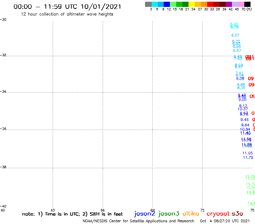The image size is (255, 224).
Task: Select the cryosat satellite legend label
Action: pos(218,214)
